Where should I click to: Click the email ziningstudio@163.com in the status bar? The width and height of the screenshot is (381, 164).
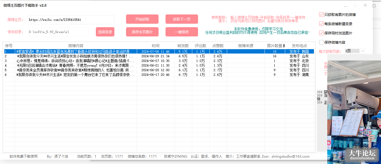[x=291, y=156]
